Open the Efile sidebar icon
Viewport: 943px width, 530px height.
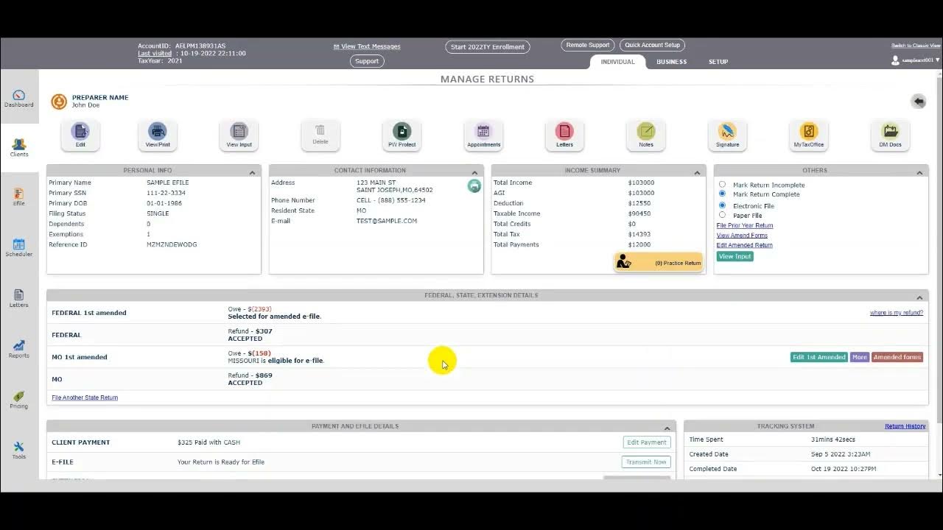point(18,197)
